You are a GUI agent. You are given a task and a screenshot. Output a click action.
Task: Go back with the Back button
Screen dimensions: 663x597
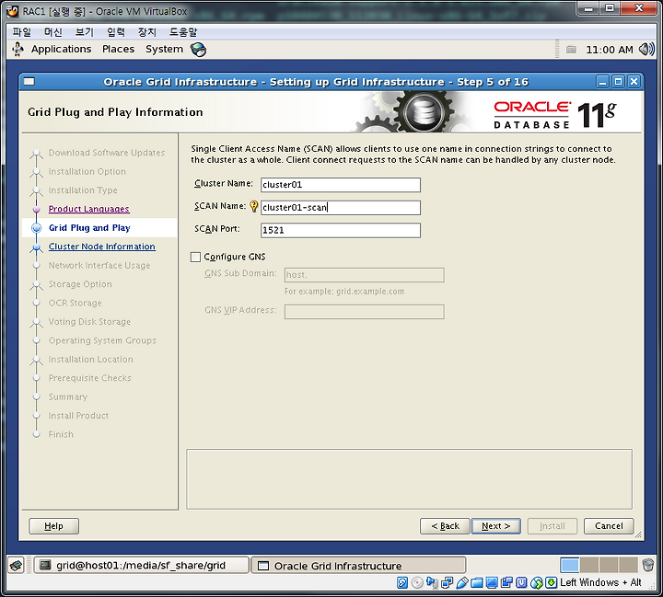click(445, 526)
